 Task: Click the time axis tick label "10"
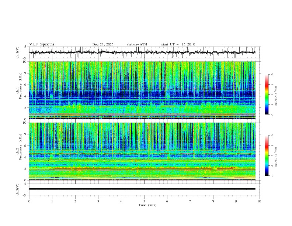259,201
